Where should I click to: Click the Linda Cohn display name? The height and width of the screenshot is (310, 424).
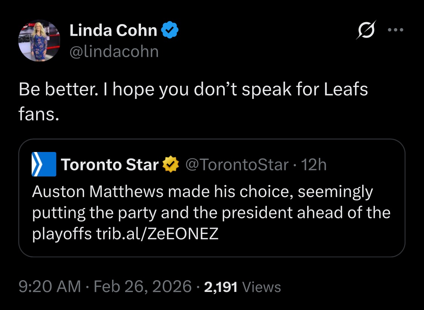pyautogui.click(x=113, y=31)
